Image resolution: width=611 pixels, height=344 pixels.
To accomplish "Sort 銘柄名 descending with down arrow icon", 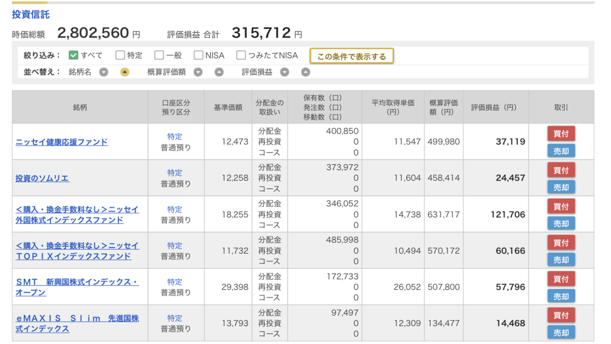I will (x=104, y=72).
